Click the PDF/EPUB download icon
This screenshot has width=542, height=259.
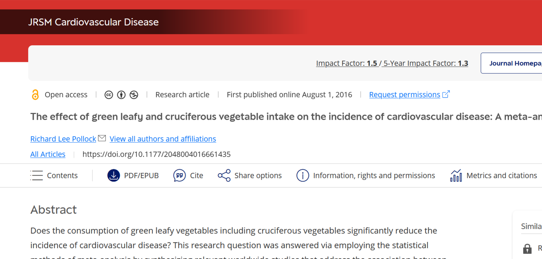113,175
